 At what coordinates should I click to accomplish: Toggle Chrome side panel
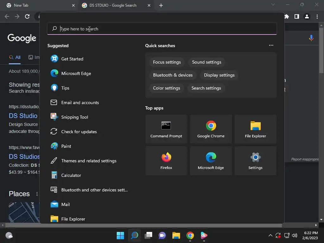(x=297, y=16)
